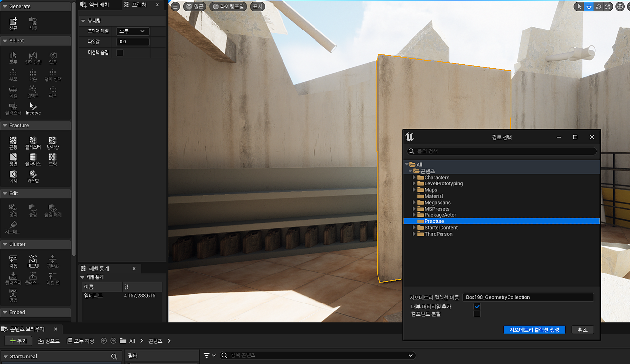The height and width of the screenshot is (364, 630).
Task: Click the 자동 (Auto) cluster icon
Action: 13,261
